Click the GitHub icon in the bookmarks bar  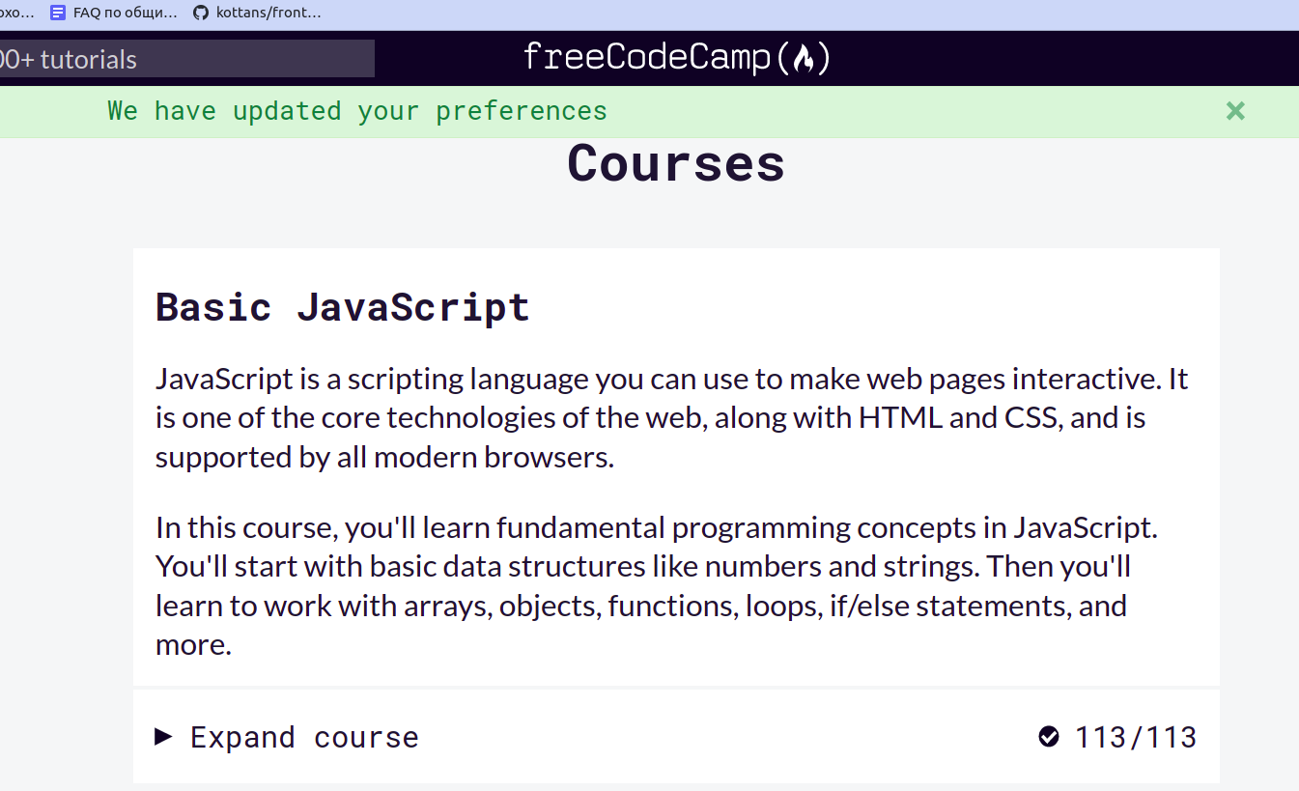click(201, 13)
